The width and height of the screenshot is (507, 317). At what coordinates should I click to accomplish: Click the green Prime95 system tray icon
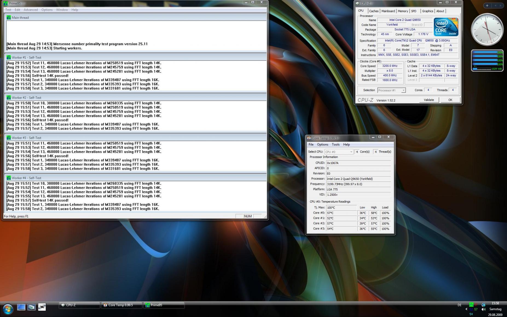[471, 304]
